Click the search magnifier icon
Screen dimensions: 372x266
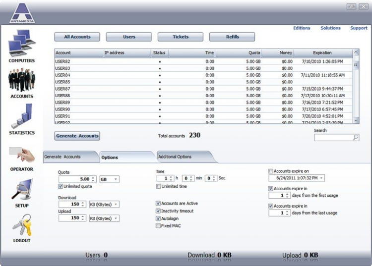356,138
